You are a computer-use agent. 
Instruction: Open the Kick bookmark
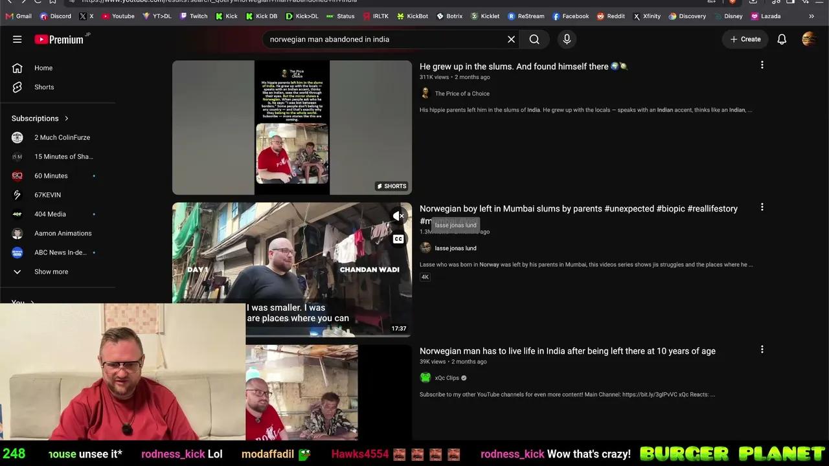pos(227,16)
